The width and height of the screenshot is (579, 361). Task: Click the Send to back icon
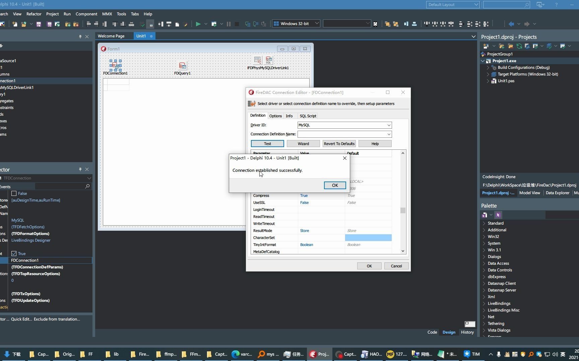click(x=396, y=24)
